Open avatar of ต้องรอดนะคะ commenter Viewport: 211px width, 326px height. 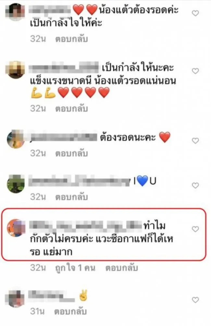[16, 139]
